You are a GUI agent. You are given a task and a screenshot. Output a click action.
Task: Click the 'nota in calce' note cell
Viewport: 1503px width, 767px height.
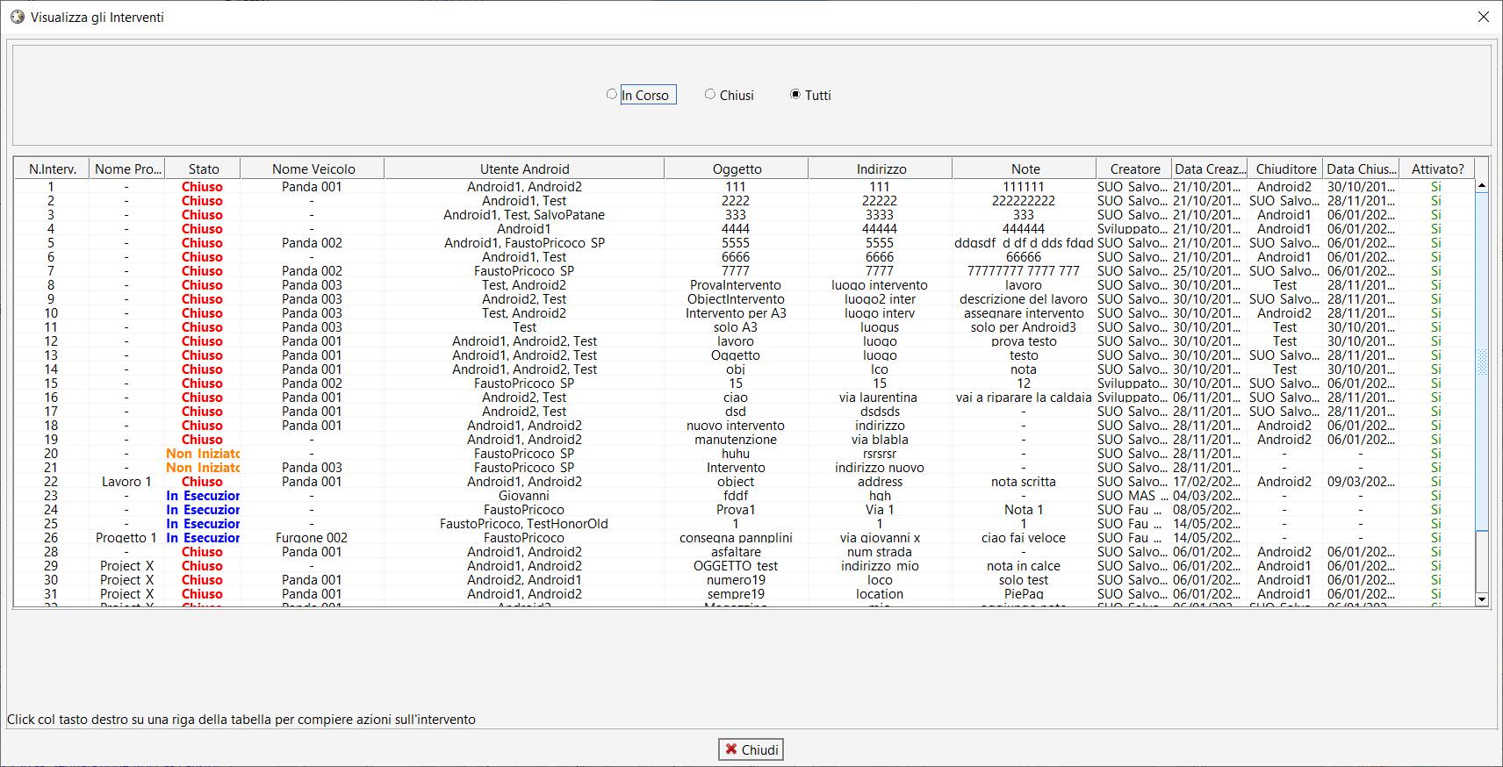pyautogui.click(x=1024, y=566)
